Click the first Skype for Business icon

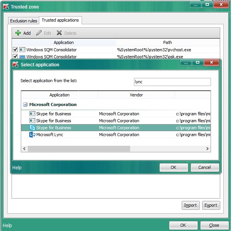click(x=32, y=114)
